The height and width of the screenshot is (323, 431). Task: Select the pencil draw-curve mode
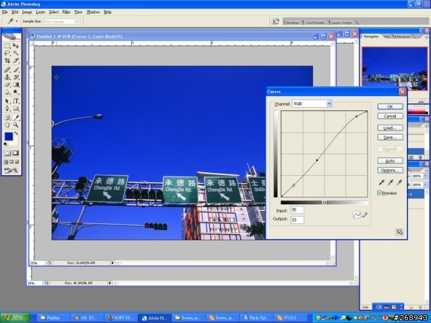365,215
